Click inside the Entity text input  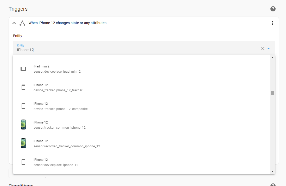click(78, 50)
